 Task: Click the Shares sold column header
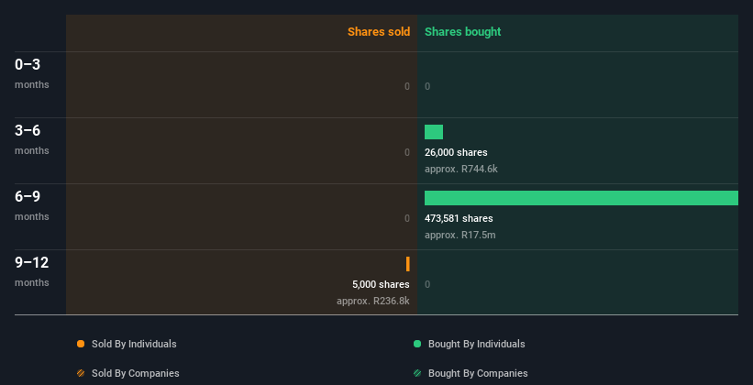click(379, 32)
